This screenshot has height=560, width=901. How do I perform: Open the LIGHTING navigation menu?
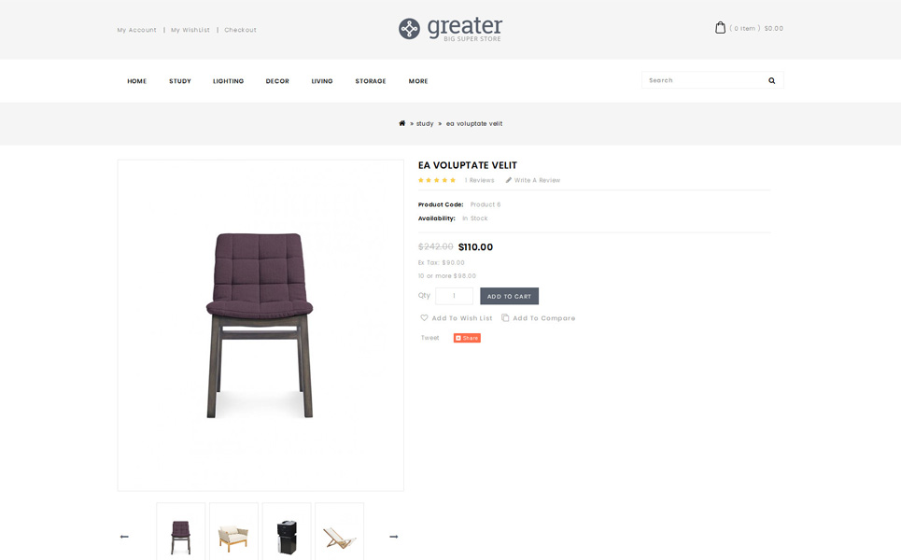pyautogui.click(x=228, y=81)
